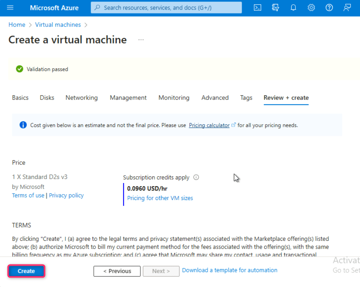Viewport: 360px width, 287px height.
Task: Select the Tags tab
Action: click(246, 98)
